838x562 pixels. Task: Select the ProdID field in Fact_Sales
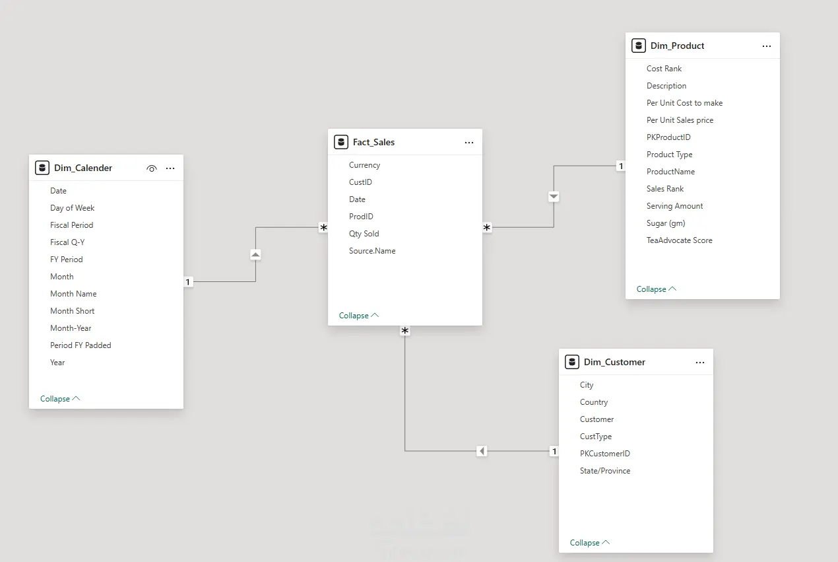coord(361,217)
